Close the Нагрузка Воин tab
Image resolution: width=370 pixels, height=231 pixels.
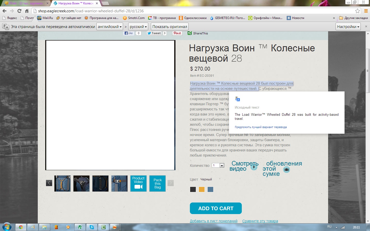click(97, 3)
